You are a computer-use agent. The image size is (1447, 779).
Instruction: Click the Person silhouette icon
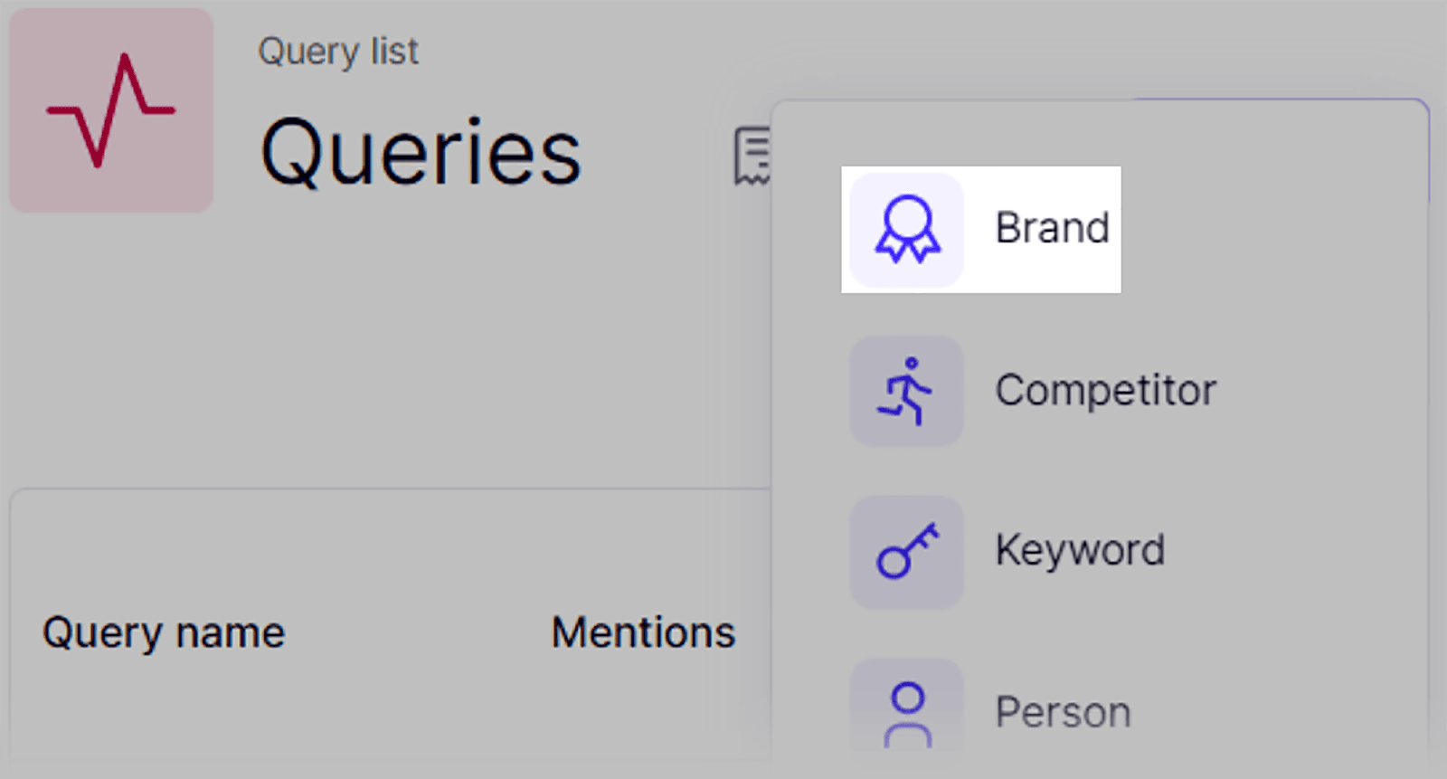pos(907,712)
